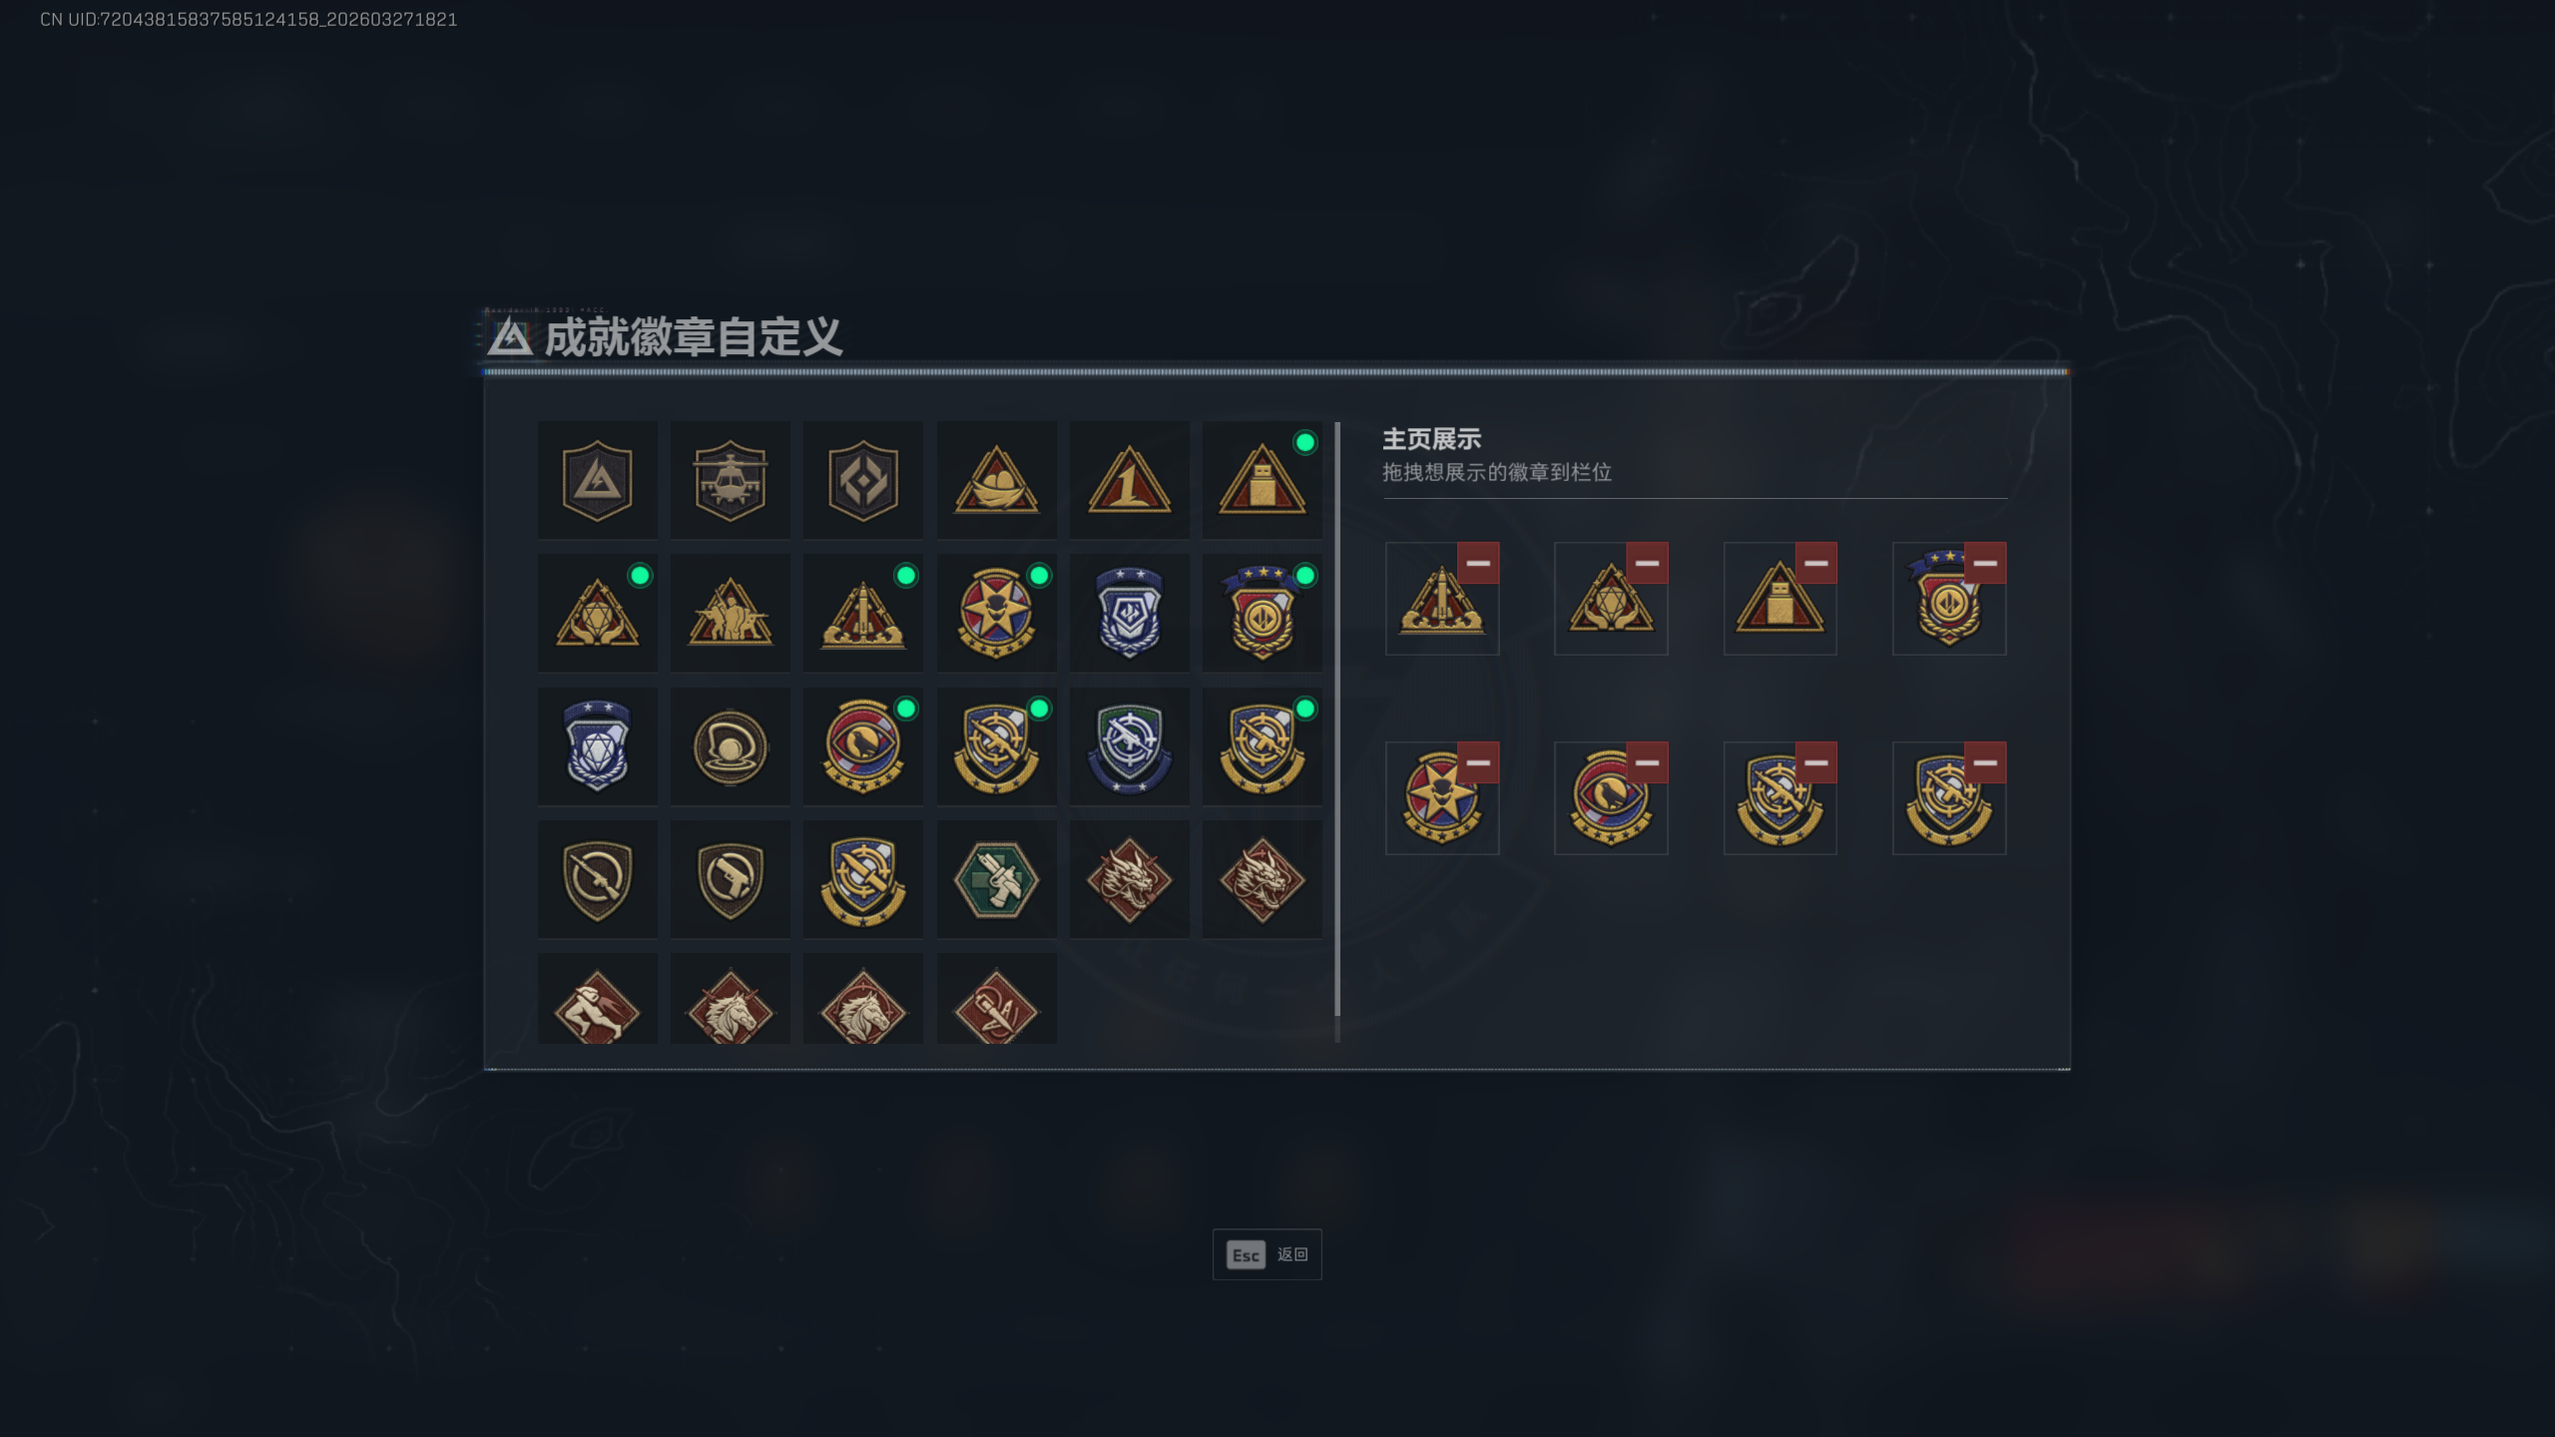The image size is (2555, 1437).
Task: Remove the star medal badge from bottom row
Action: pos(1477,763)
